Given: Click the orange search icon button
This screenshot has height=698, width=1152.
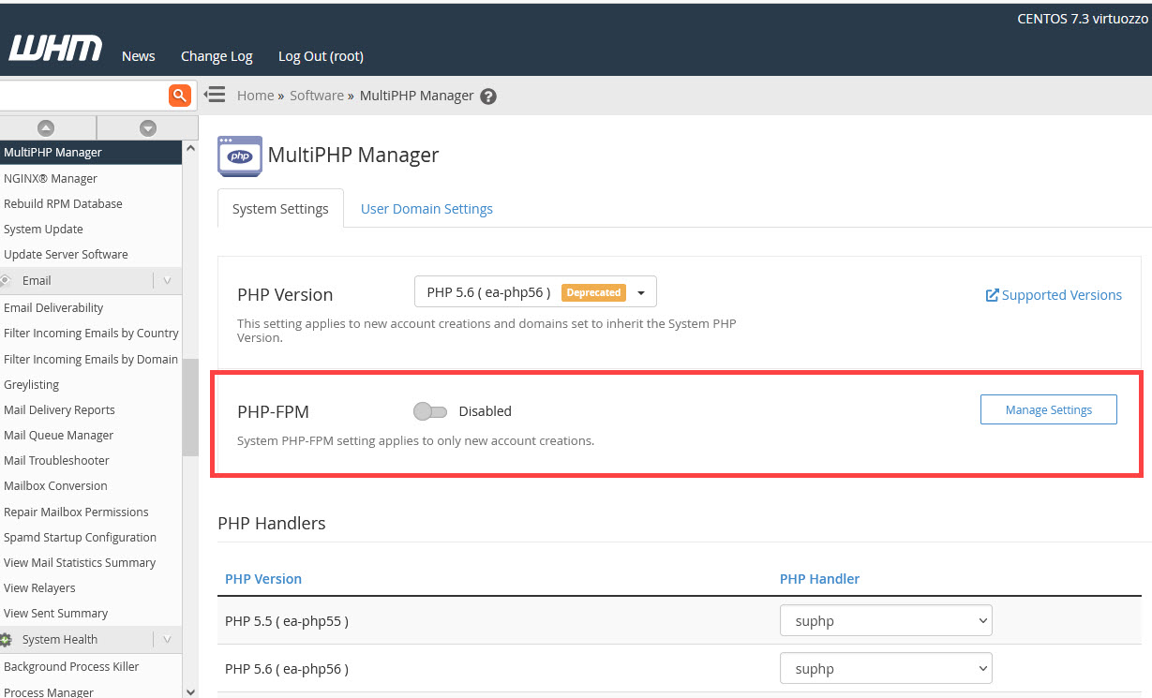Looking at the screenshot, I should click(179, 95).
